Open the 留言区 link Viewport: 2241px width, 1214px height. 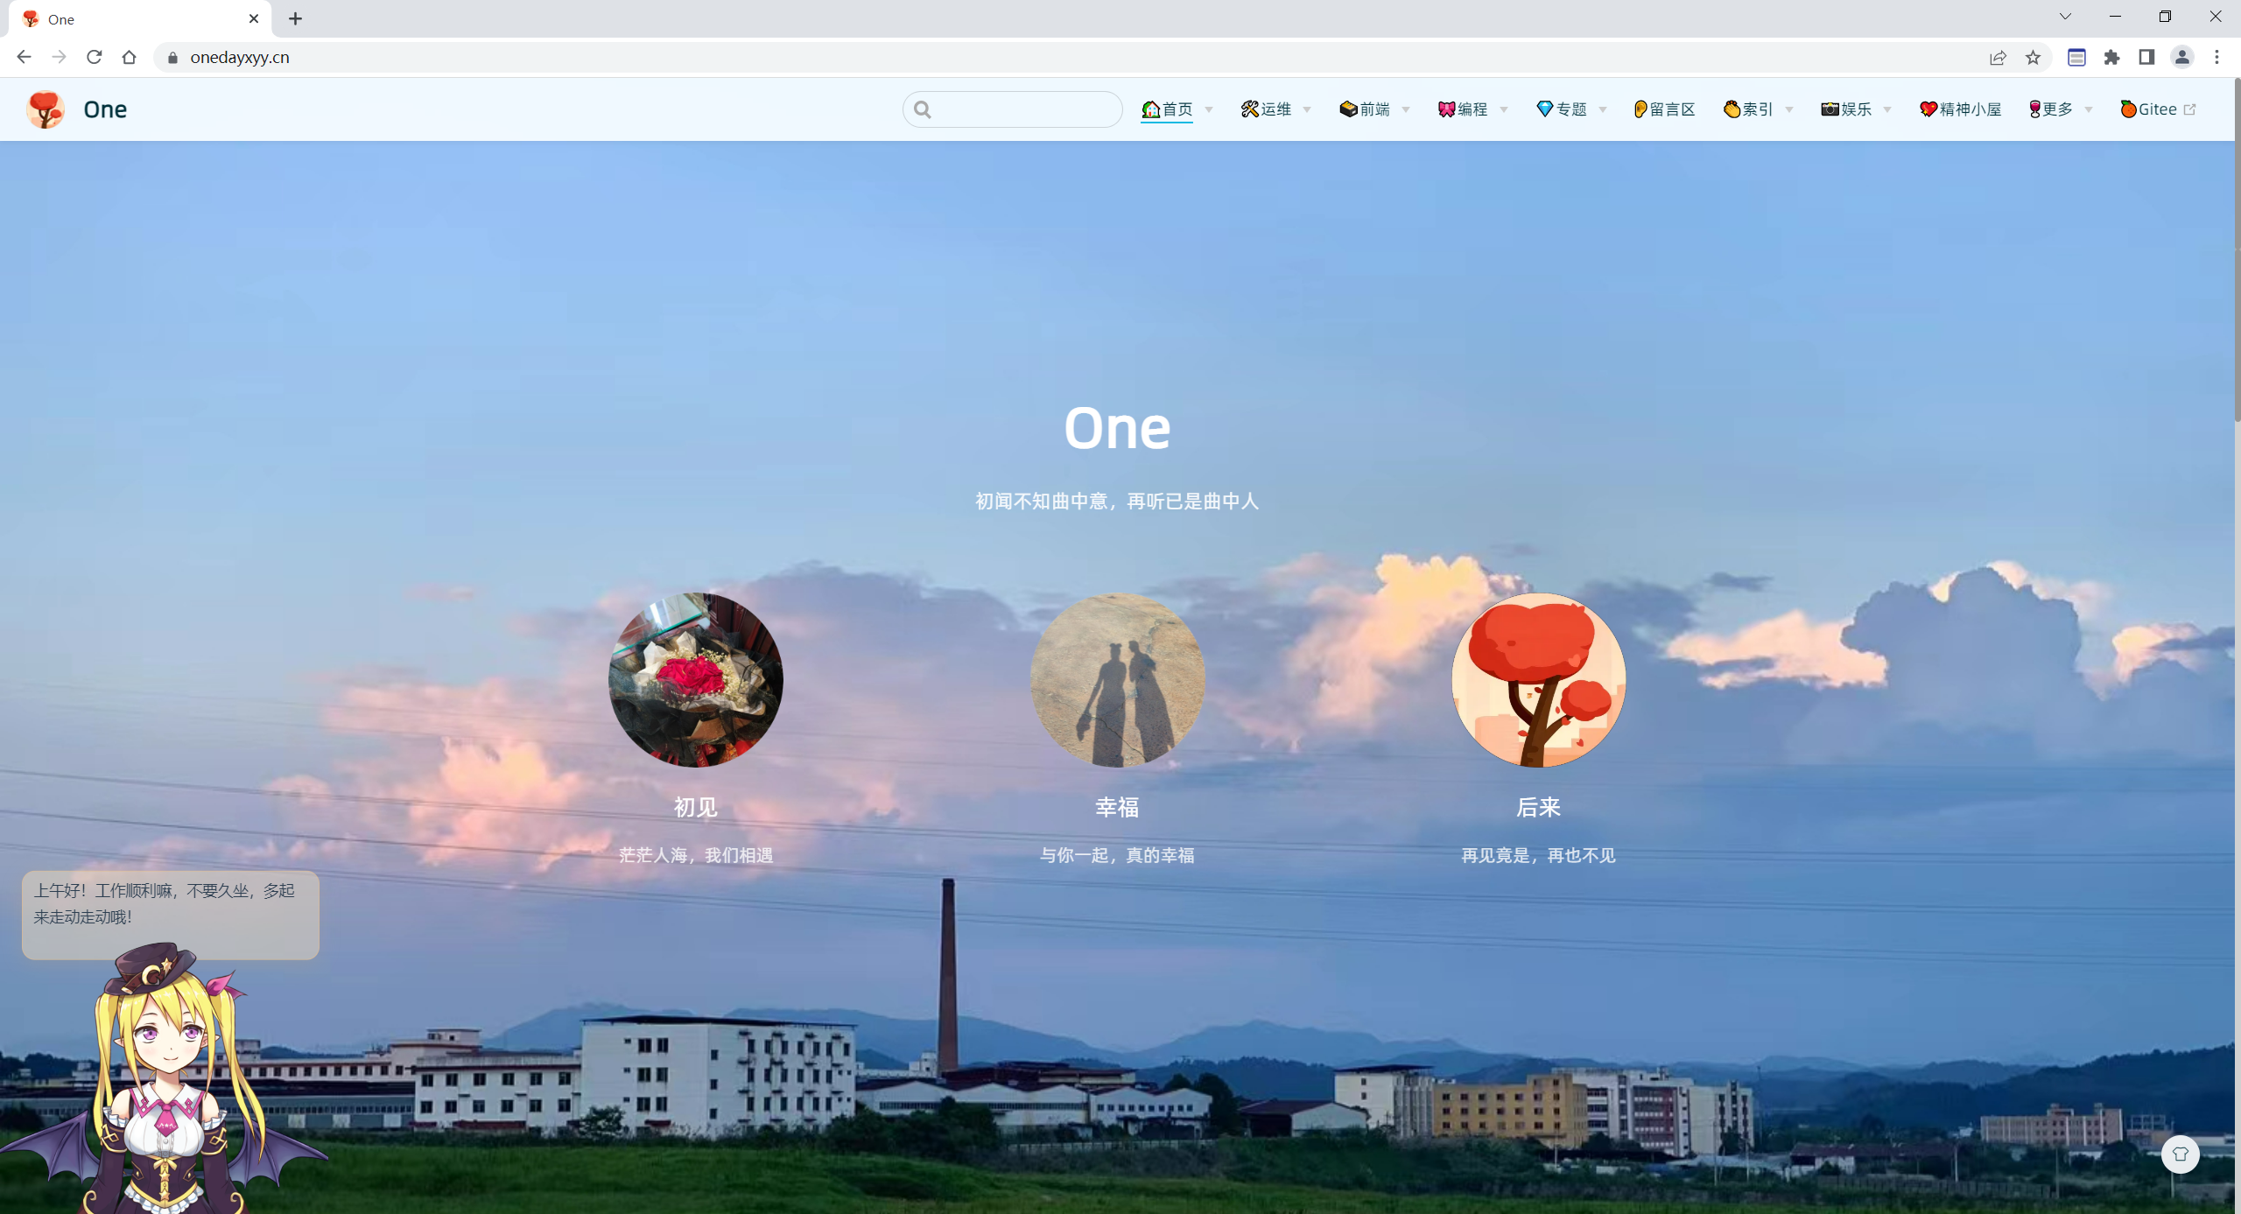(x=1664, y=109)
